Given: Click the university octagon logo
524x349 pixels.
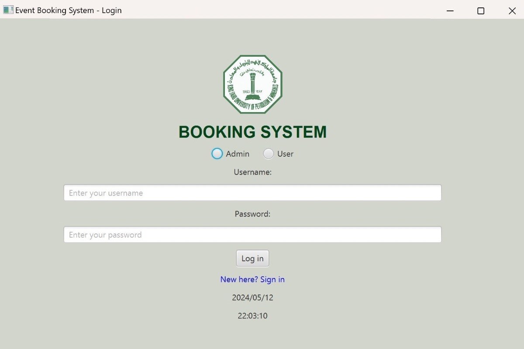Looking at the screenshot, I should point(252,85).
